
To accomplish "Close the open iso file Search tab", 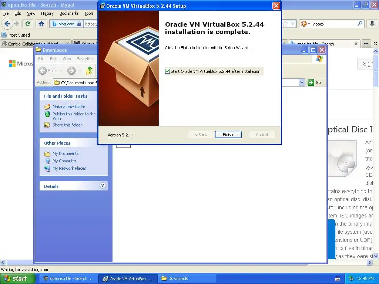I will click(356, 44).
